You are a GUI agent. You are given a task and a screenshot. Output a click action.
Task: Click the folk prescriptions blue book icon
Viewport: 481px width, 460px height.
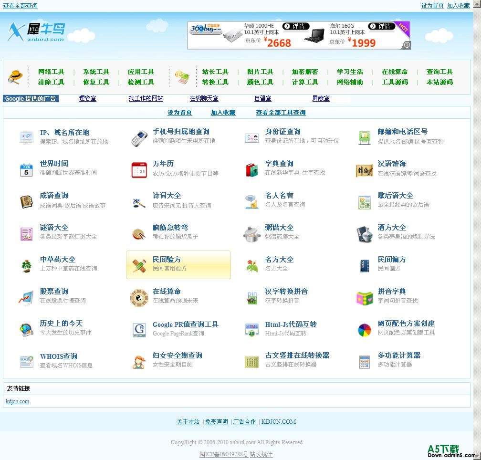pyautogui.click(x=365, y=266)
